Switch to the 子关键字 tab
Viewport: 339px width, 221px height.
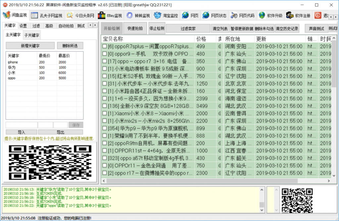coord(32,35)
